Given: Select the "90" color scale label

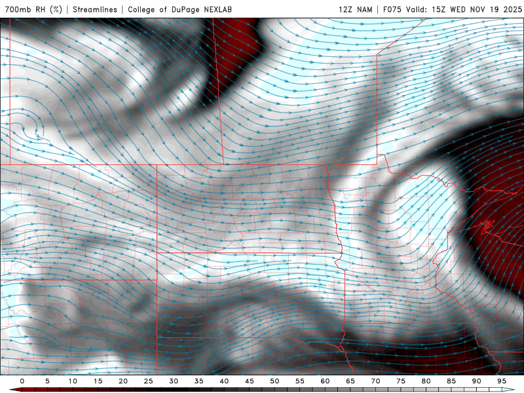Looking at the screenshot, I should [476, 381].
